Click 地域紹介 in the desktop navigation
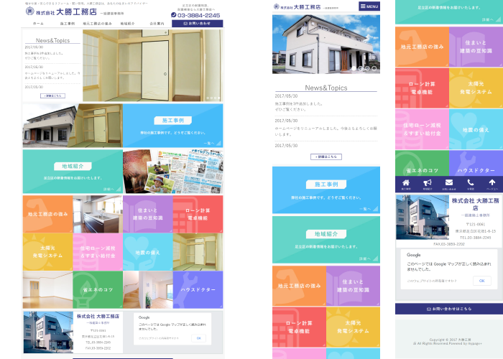 (127, 24)
